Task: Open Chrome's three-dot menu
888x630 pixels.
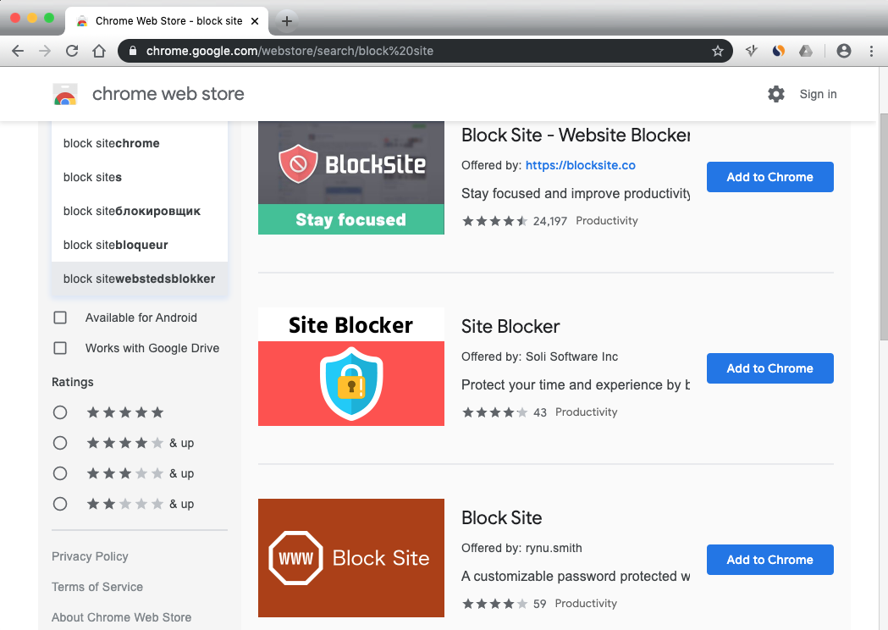Action: [872, 51]
